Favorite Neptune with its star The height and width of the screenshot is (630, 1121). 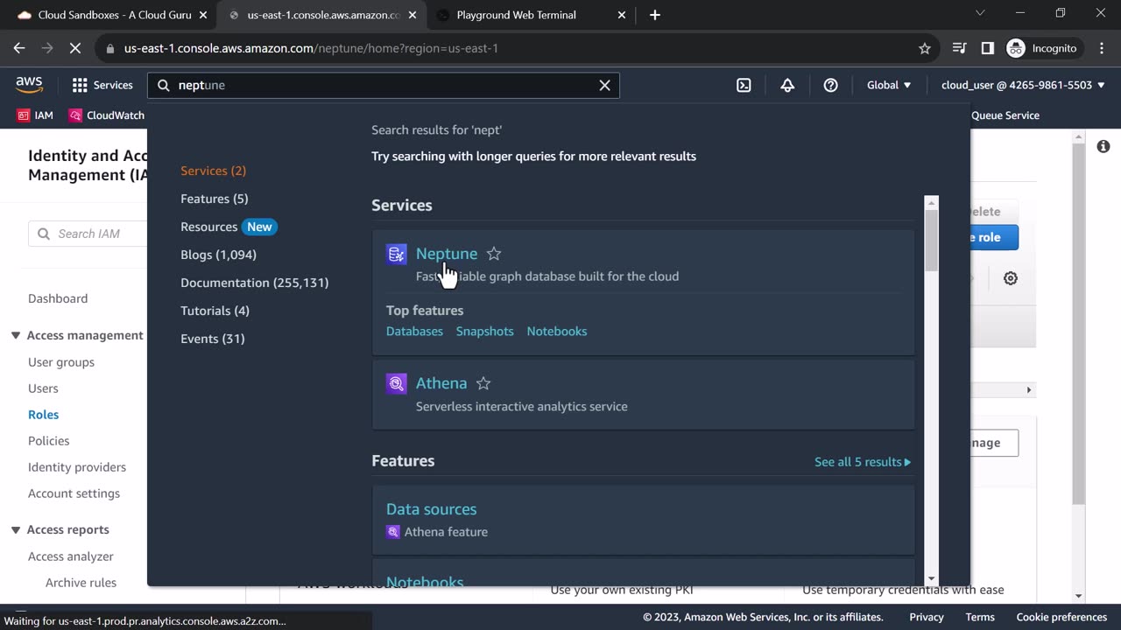(494, 254)
